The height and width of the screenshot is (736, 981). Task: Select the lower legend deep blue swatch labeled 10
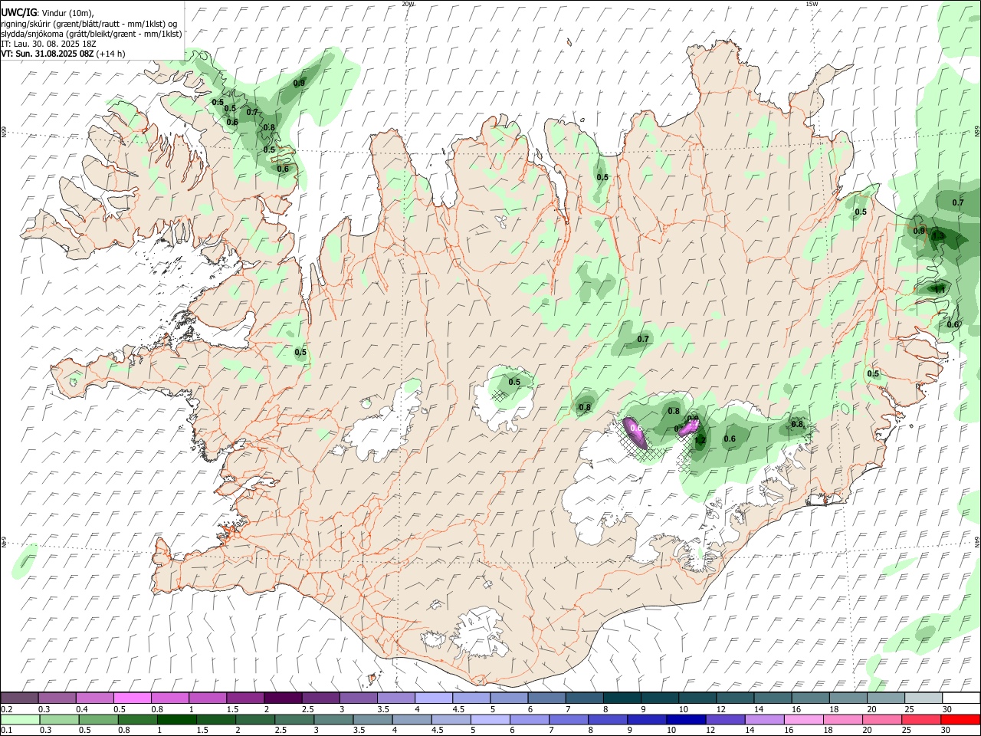(x=685, y=719)
